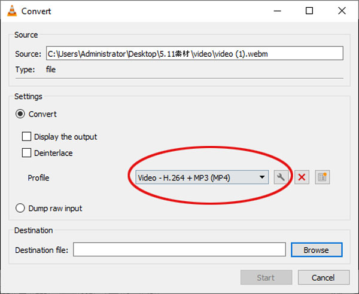This screenshot has height=294, width=359.
Task: Click the 'Source:' field label
Action: (x=28, y=54)
